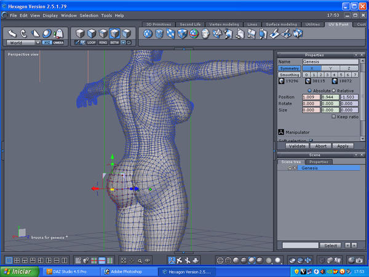Click the Select arrow tool icon
Image resolution: width=369 pixels, height=277 pixels.
tap(12, 33)
